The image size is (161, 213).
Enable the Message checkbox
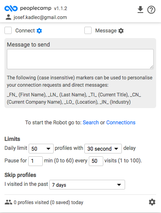(x=88, y=30)
